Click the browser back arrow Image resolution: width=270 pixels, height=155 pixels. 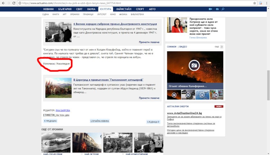point(3,3)
